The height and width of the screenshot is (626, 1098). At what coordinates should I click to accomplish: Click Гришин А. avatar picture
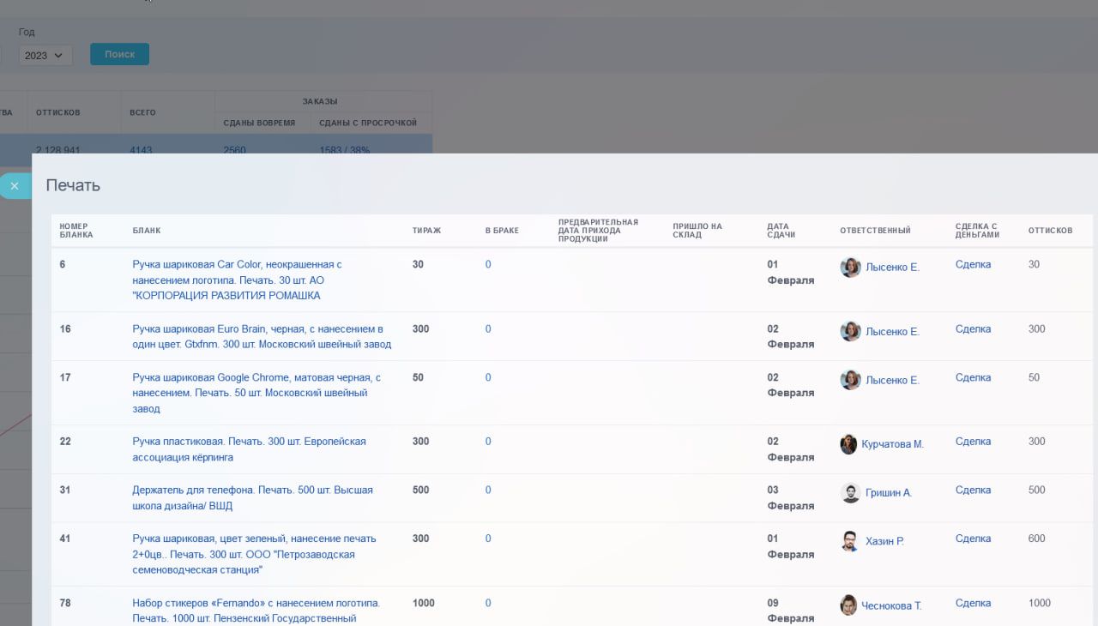click(x=850, y=493)
